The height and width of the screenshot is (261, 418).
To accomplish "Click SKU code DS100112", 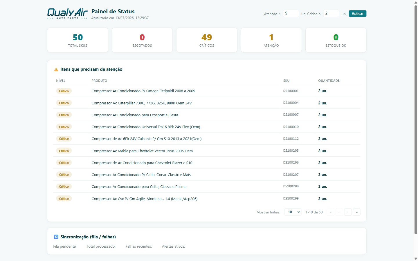I will (x=291, y=139).
